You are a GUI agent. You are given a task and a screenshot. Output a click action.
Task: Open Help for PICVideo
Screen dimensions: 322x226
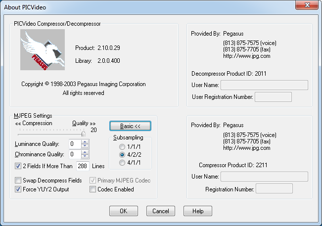tap(198, 211)
